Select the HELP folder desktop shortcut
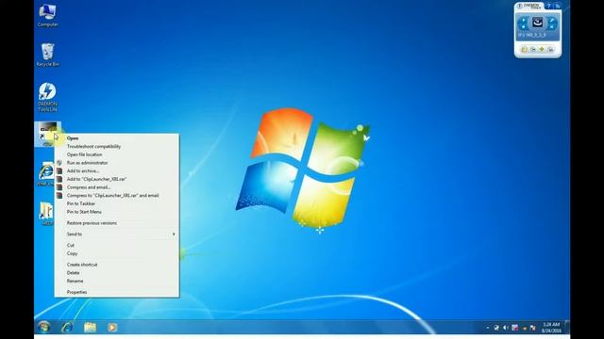This screenshot has height=339, width=604. [46, 214]
